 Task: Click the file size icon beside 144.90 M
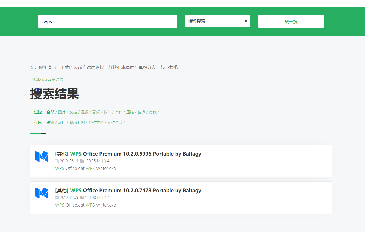coord(82,198)
